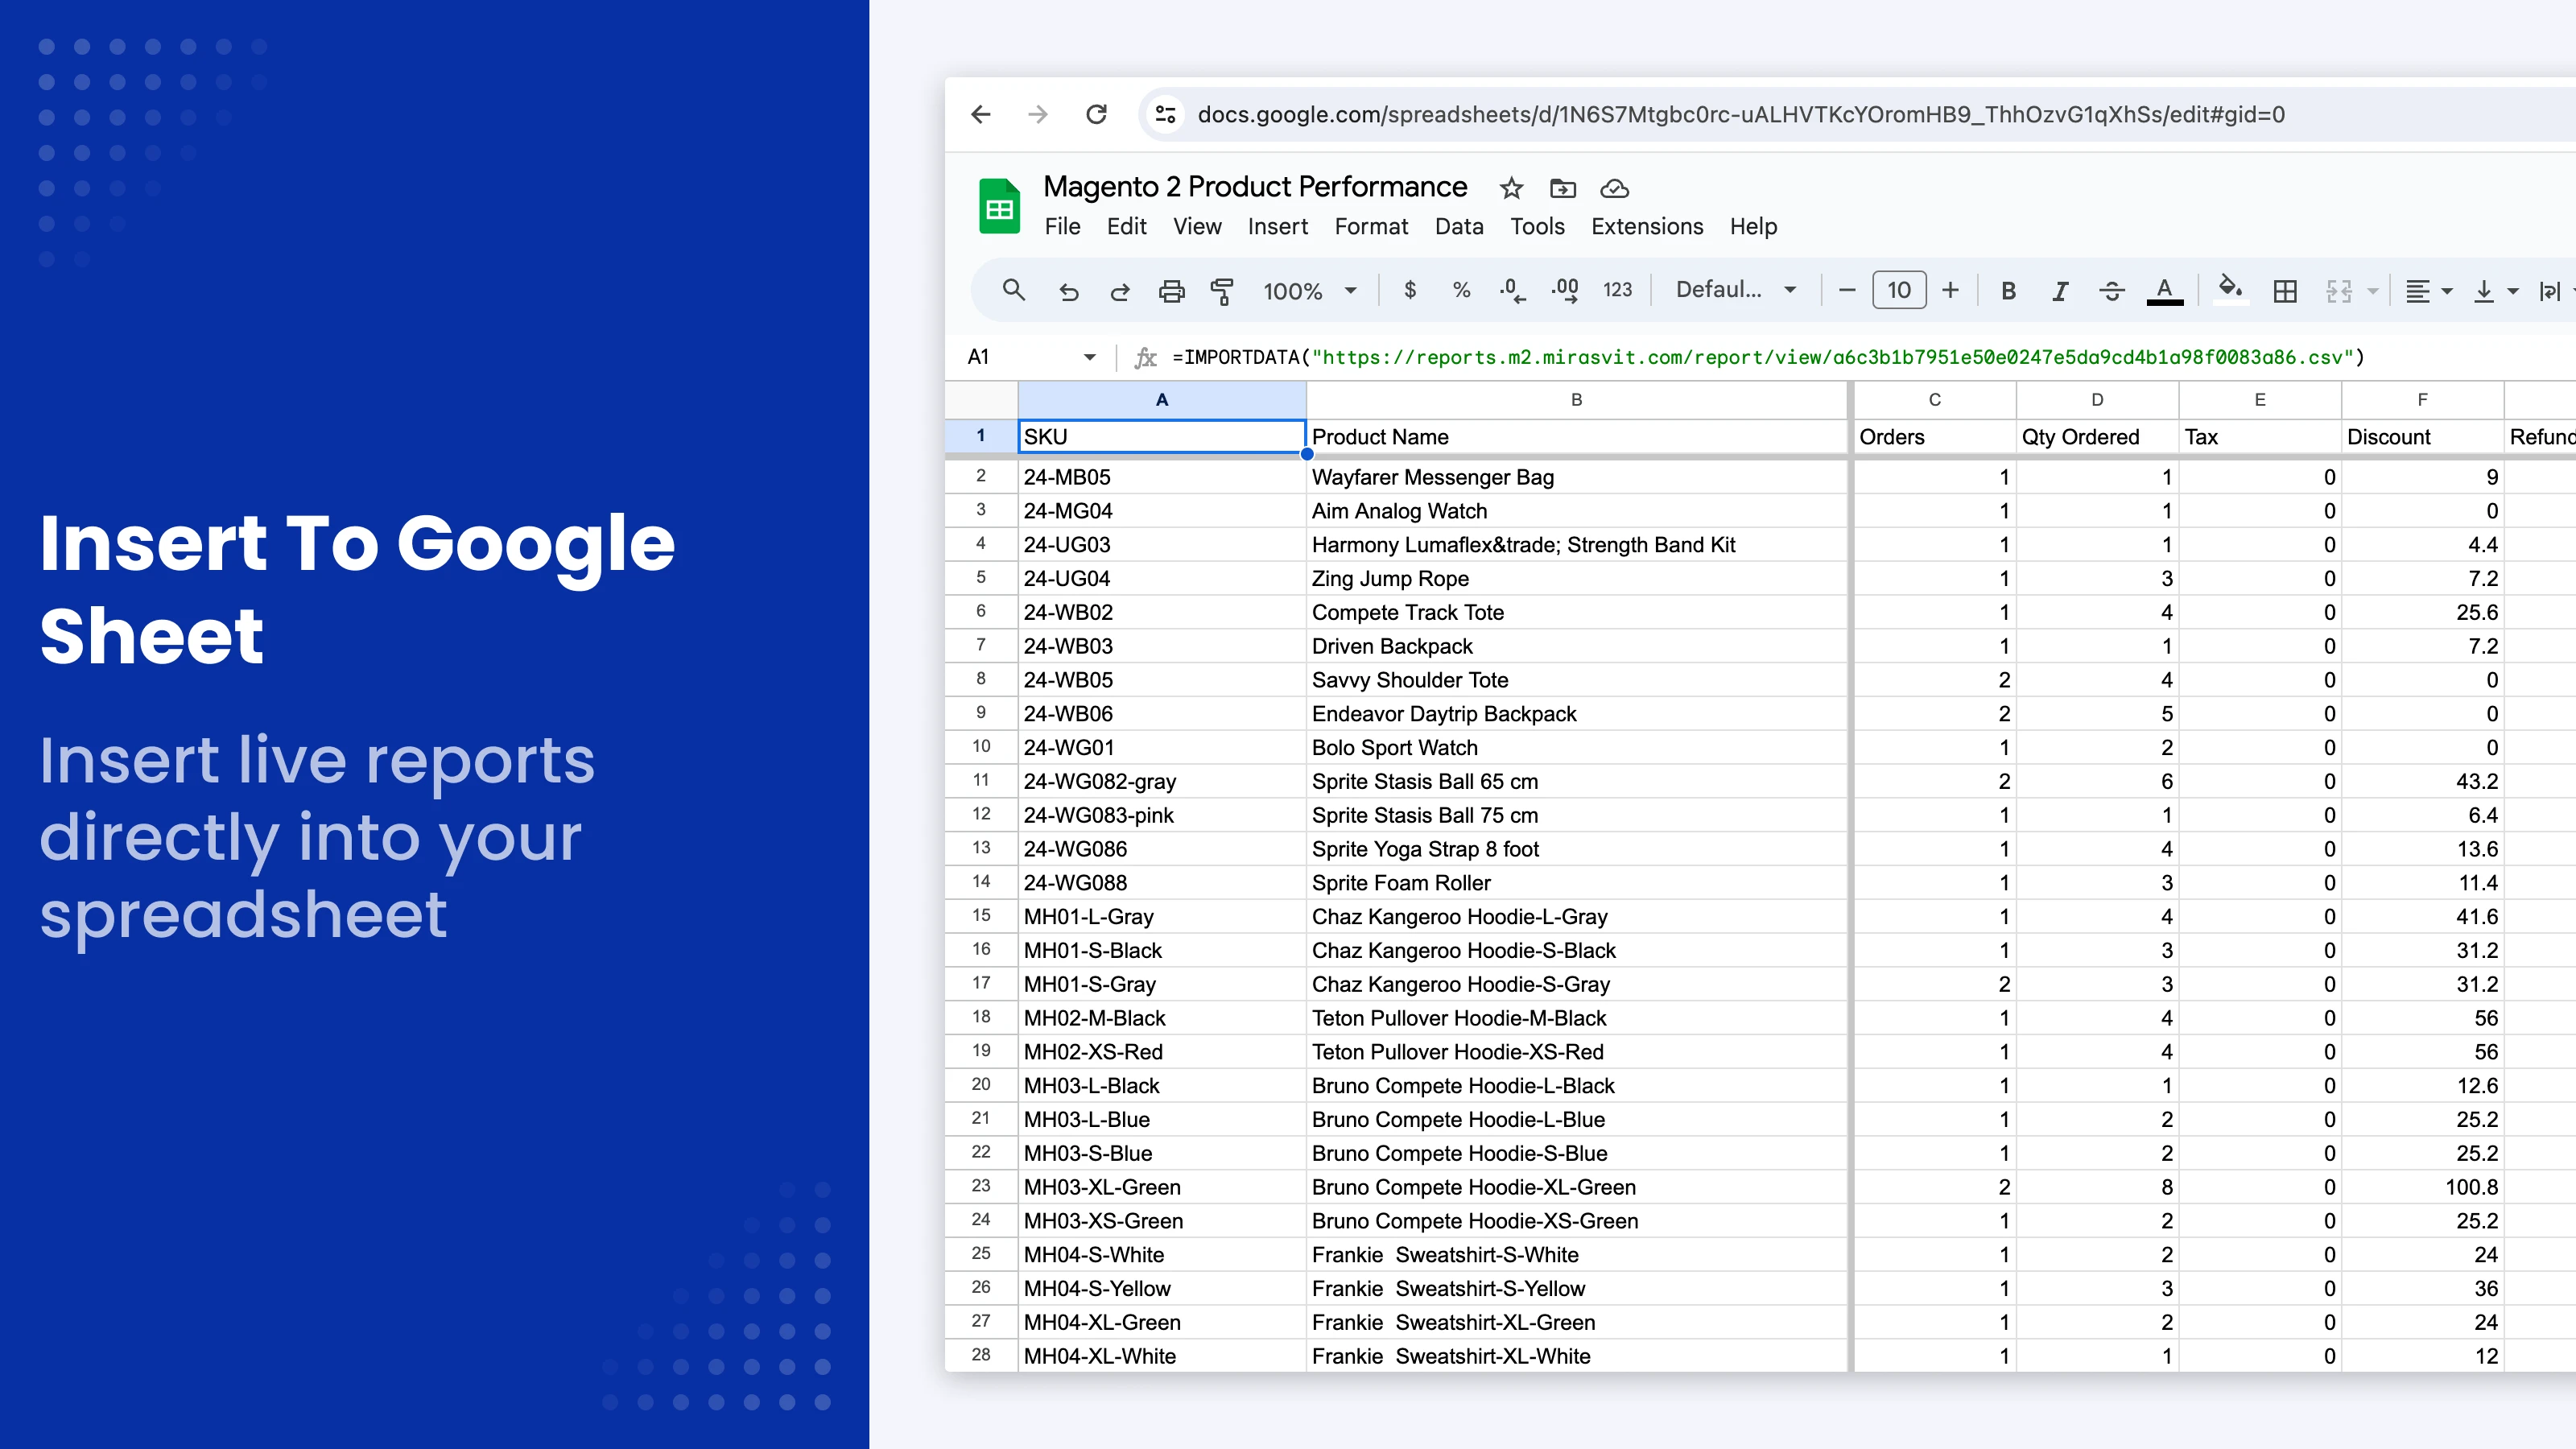Screen dimensions: 2576x1449
Task: Open the File menu
Action: tap(1062, 227)
